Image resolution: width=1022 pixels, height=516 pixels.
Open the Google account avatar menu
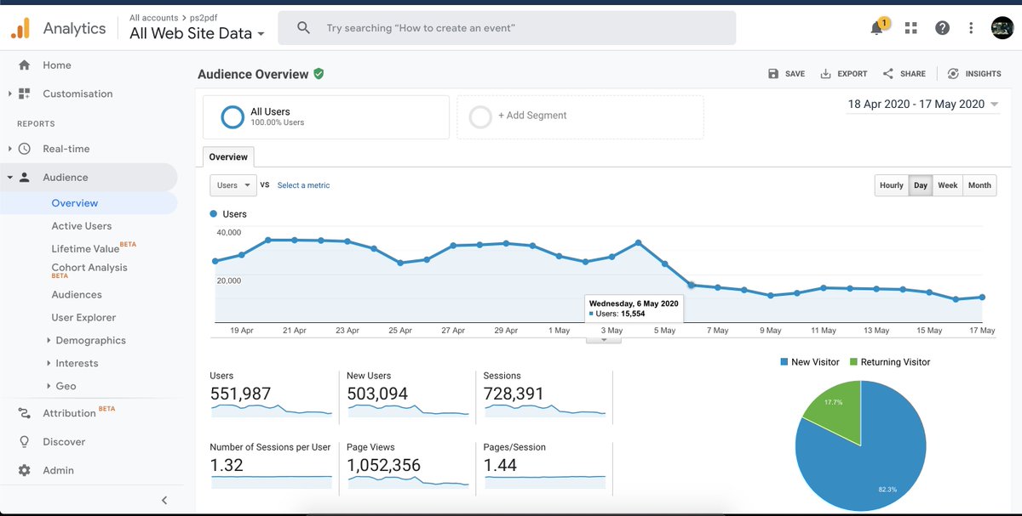coord(1002,27)
